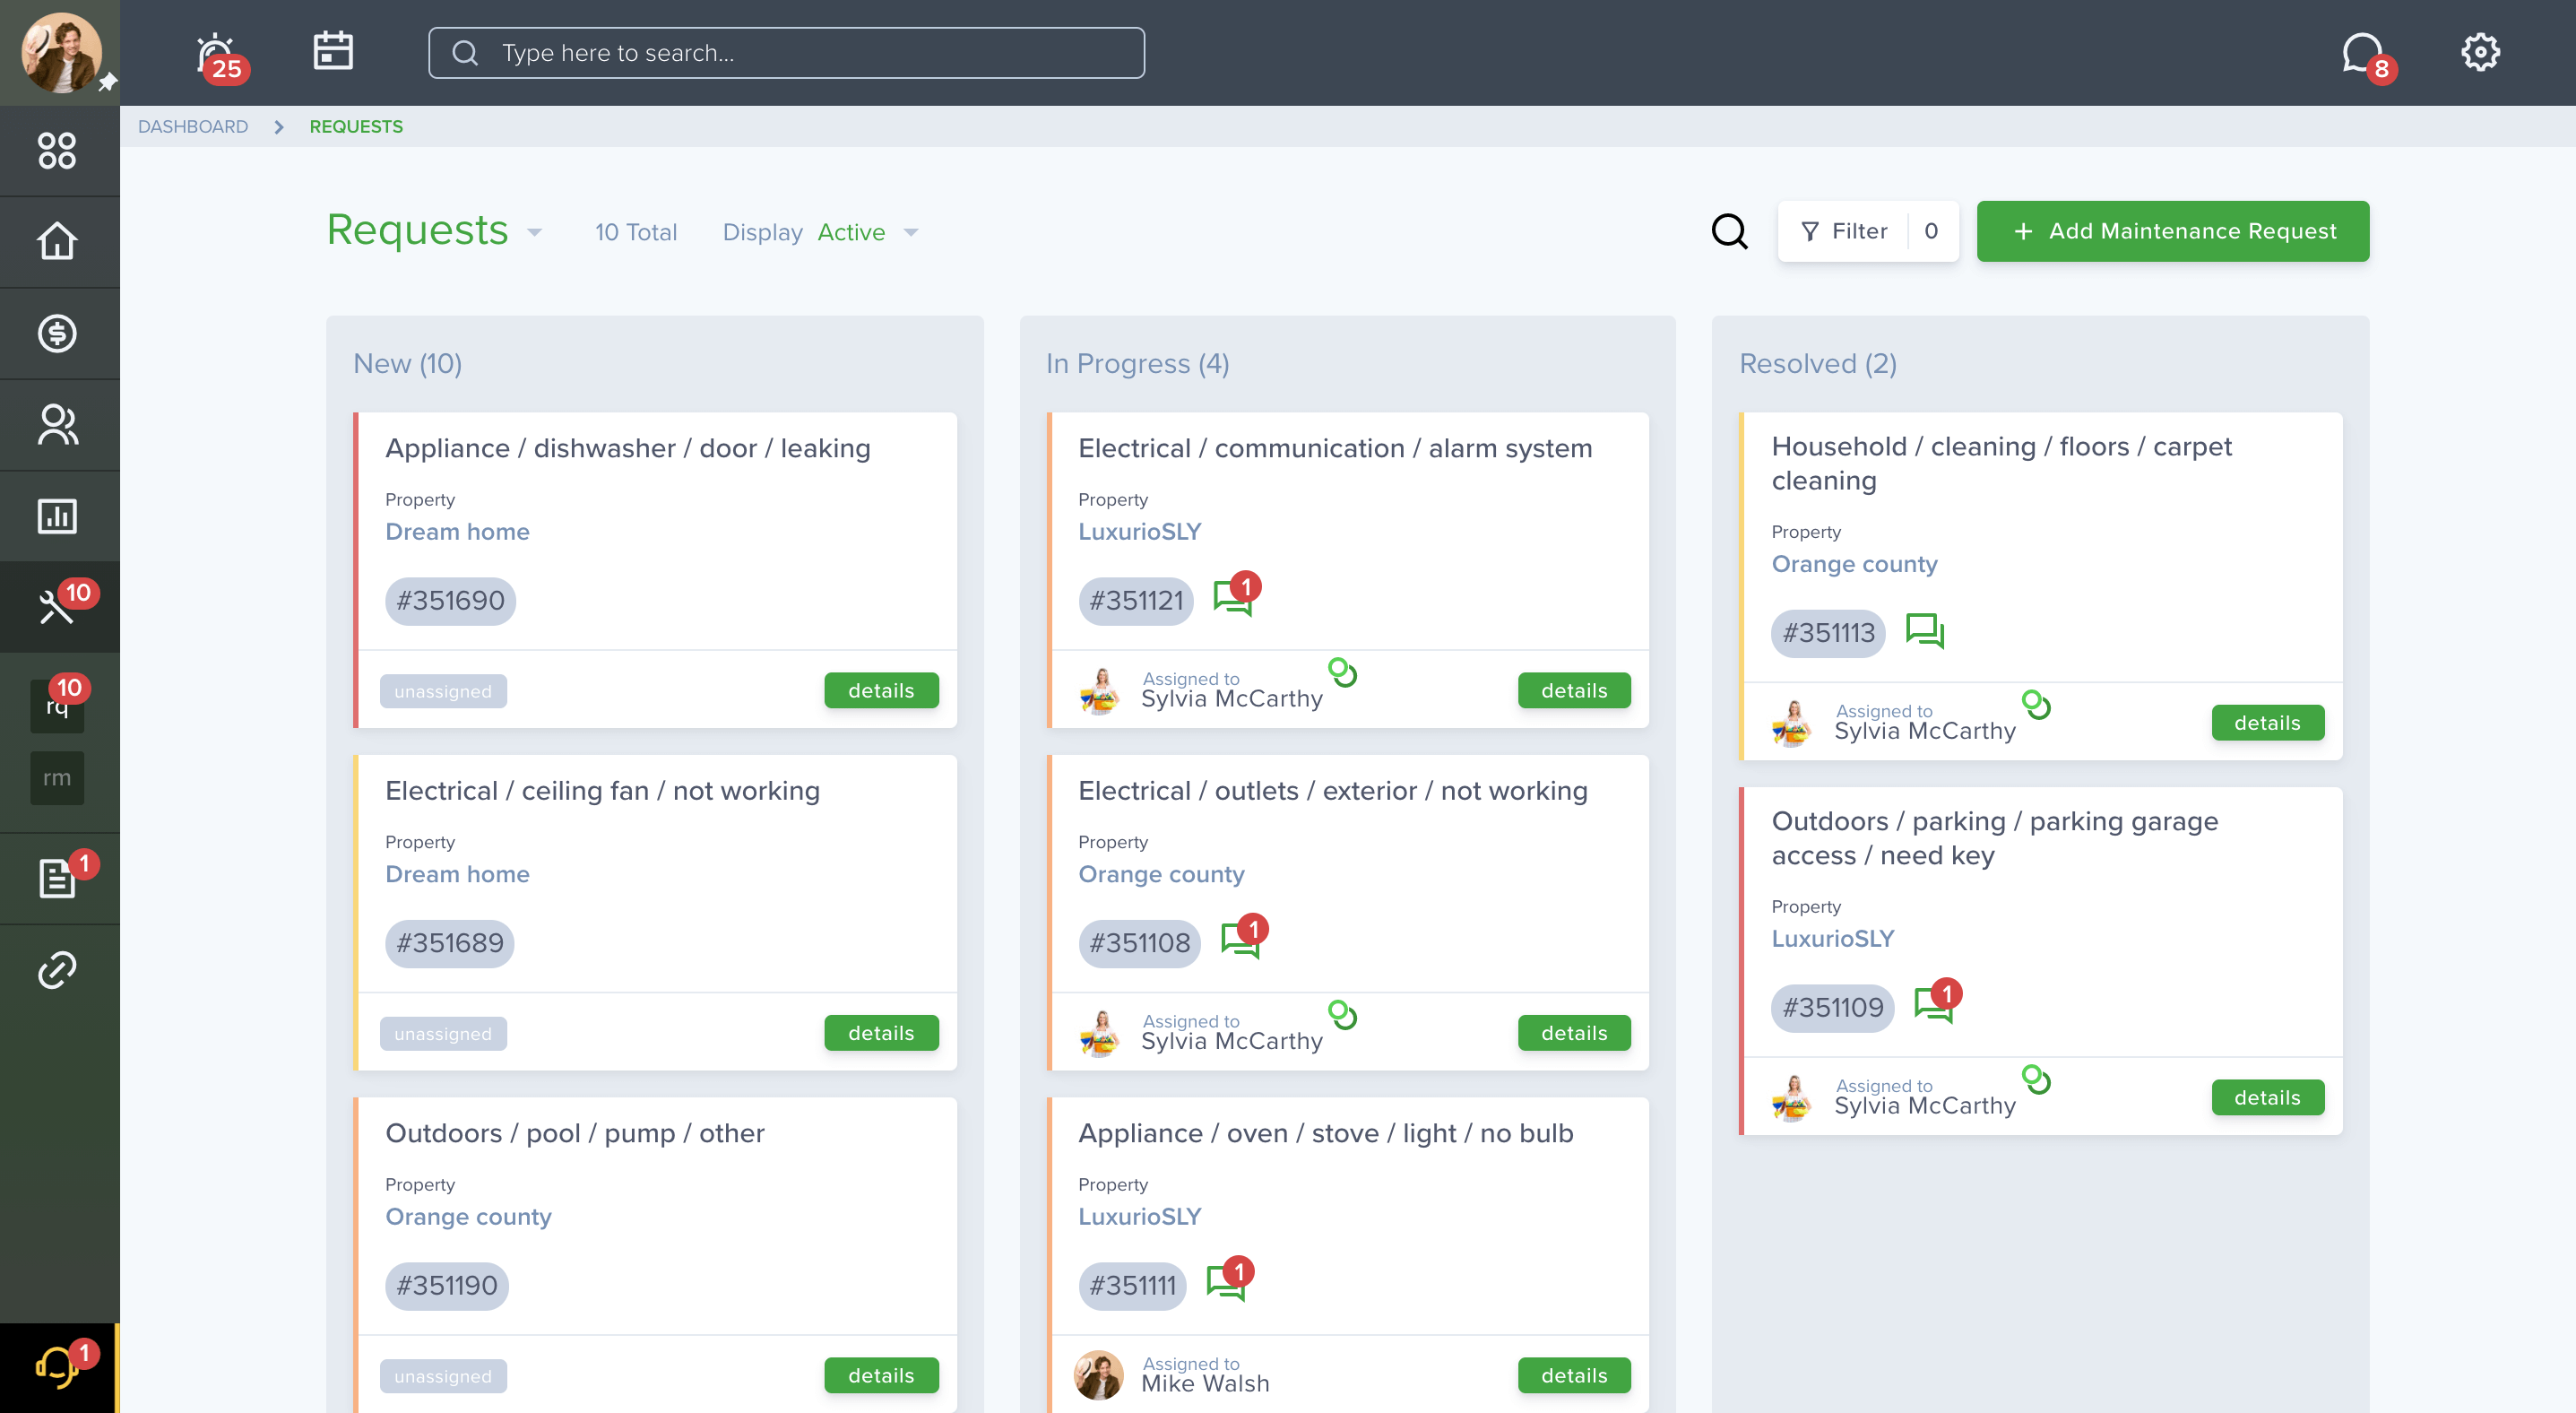Image resolution: width=2576 pixels, height=1413 pixels.
Task: Open the reports chart icon in sidebar
Action: tap(57, 516)
